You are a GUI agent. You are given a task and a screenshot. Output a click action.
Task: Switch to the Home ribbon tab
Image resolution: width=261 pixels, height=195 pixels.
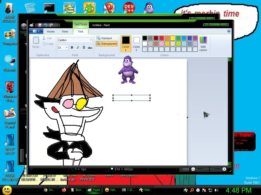[x=51, y=31]
